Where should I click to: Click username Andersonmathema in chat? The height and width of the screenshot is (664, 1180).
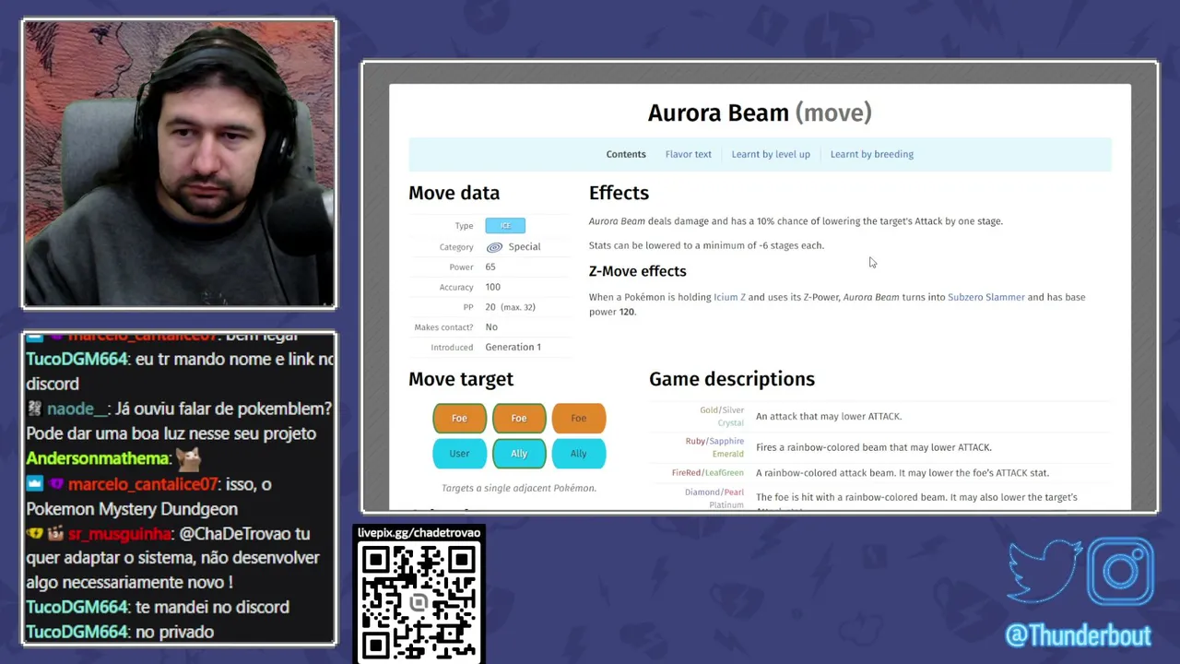[x=98, y=458]
